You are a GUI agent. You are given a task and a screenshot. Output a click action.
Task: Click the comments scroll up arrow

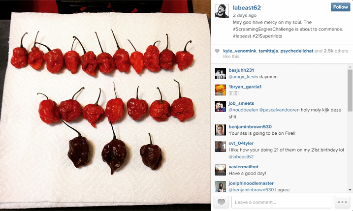(350, 67)
